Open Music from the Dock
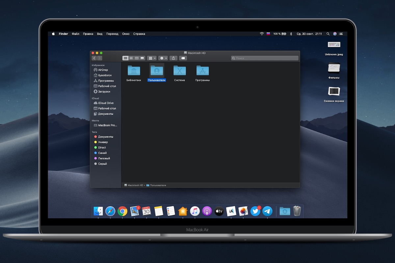 pyautogui.click(x=195, y=211)
